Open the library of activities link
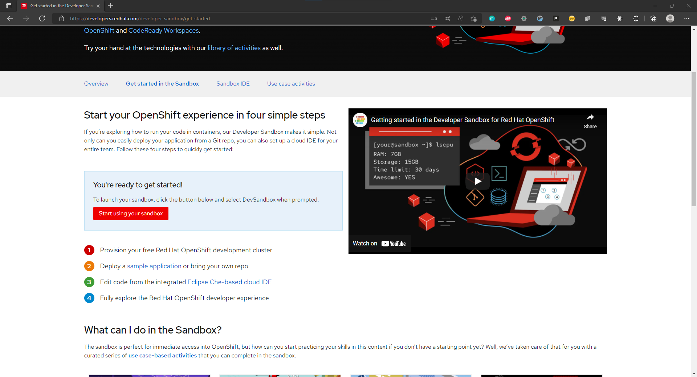This screenshot has width=697, height=377. 234,48
